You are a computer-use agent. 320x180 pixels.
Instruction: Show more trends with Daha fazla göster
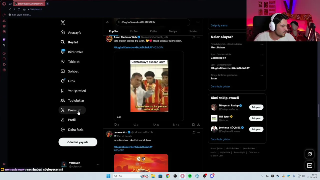(x=220, y=86)
